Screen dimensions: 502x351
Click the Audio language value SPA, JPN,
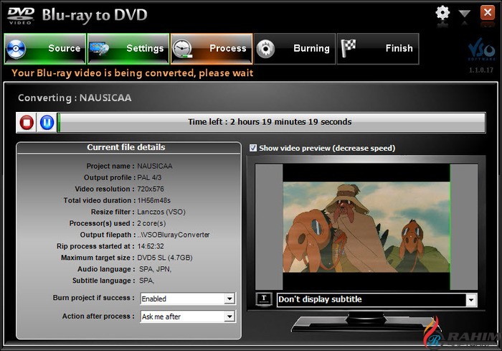[156, 269]
